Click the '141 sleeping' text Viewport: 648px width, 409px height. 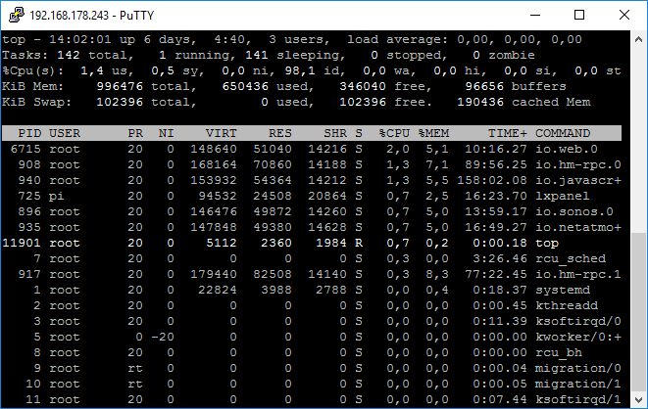pyautogui.click(x=292, y=55)
